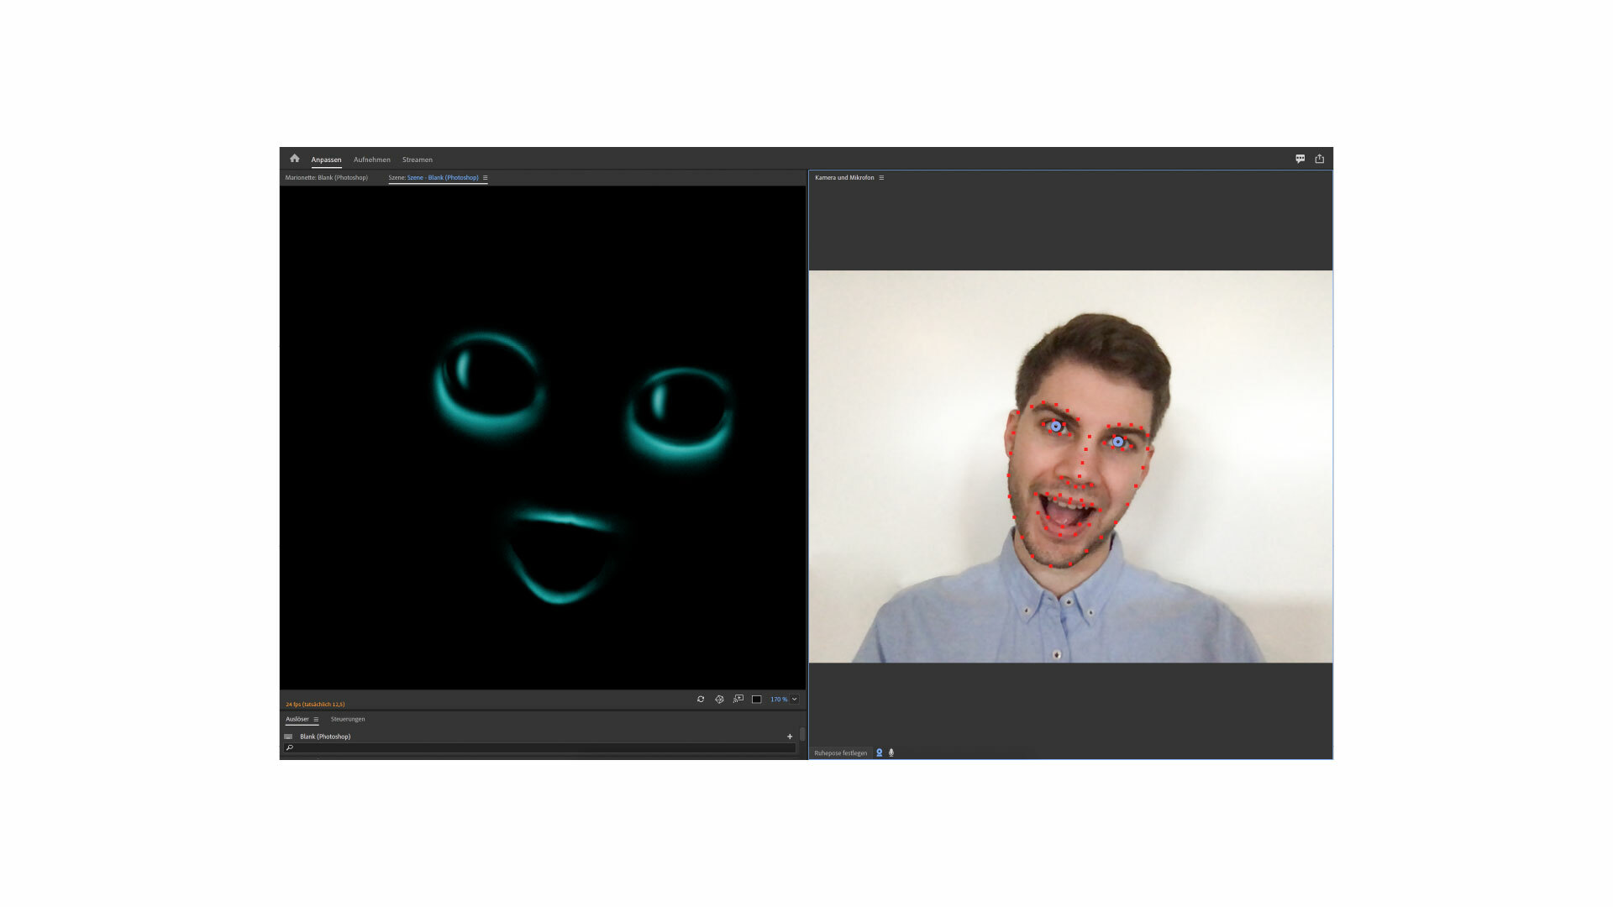Add a new trigger with plus icon
The image size is (1613, 907).
(x=790, y=737)
